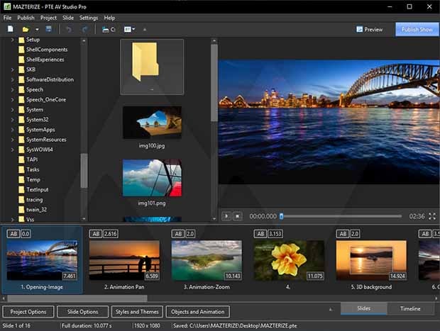Open the Project menu
440x331 pixels.
pos(48,18)
